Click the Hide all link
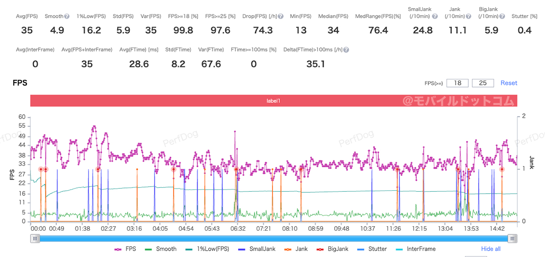545x257 pixels. (x=491, y=249)
